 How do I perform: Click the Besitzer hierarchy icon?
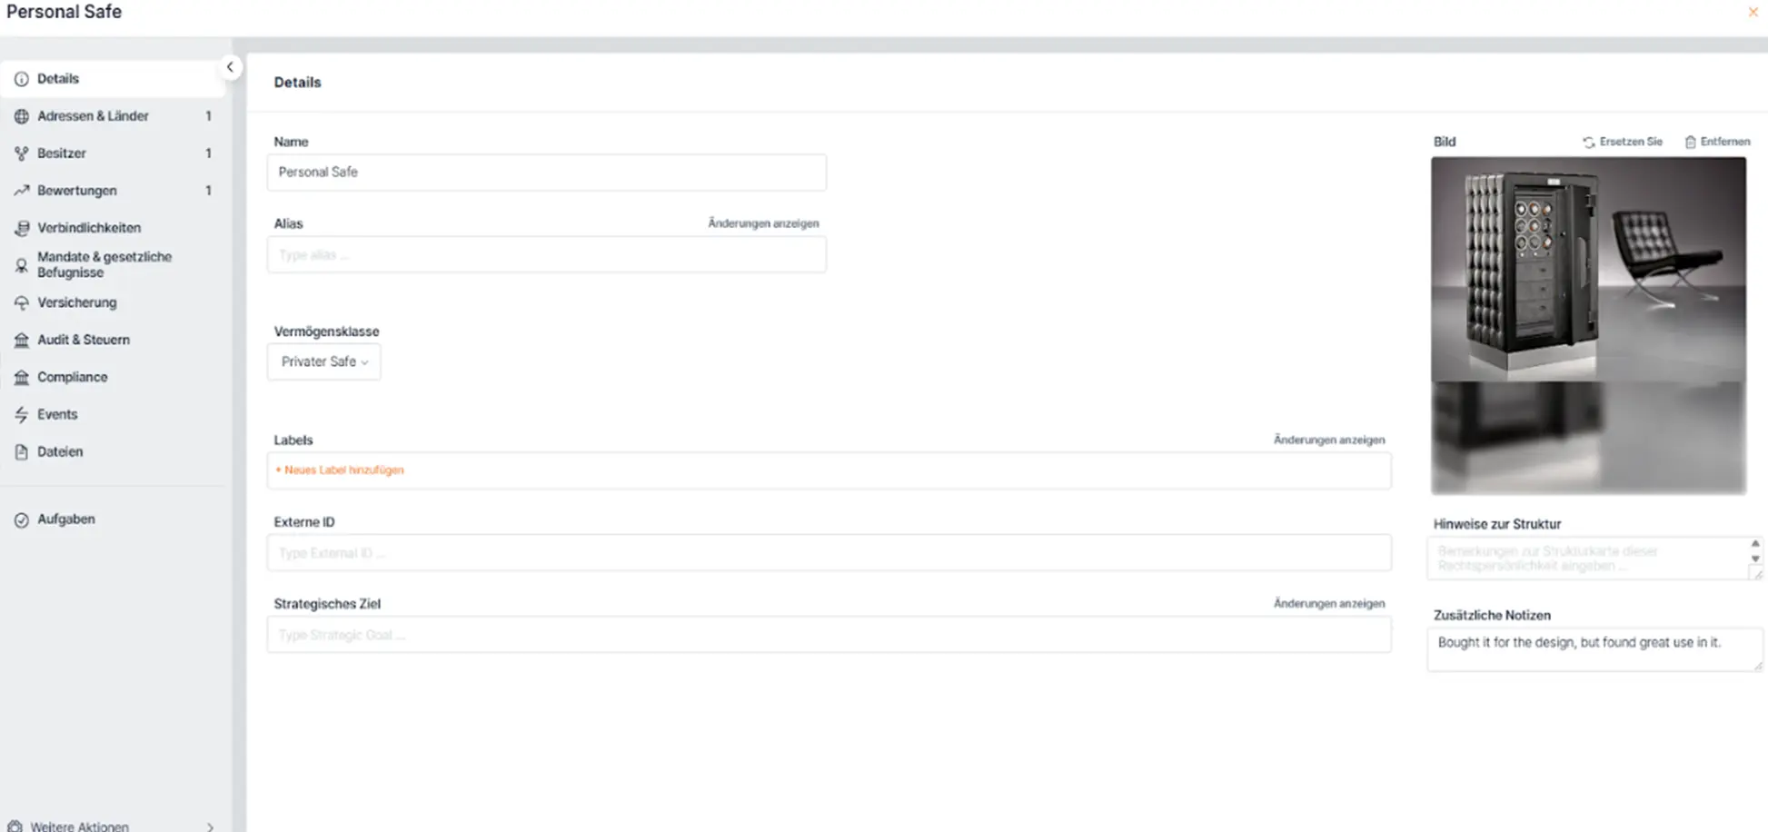click(22, 154)
